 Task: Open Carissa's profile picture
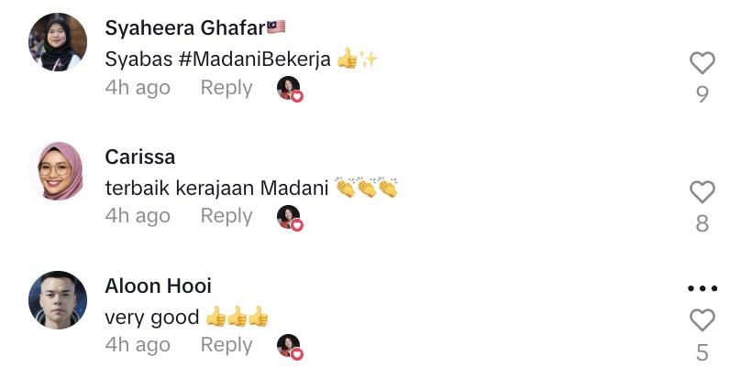[58, 171]
